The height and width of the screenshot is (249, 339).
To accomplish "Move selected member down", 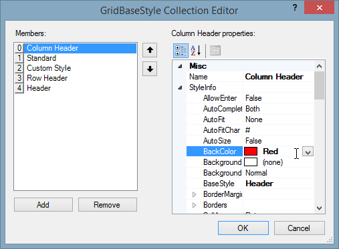I will point(150,69).
